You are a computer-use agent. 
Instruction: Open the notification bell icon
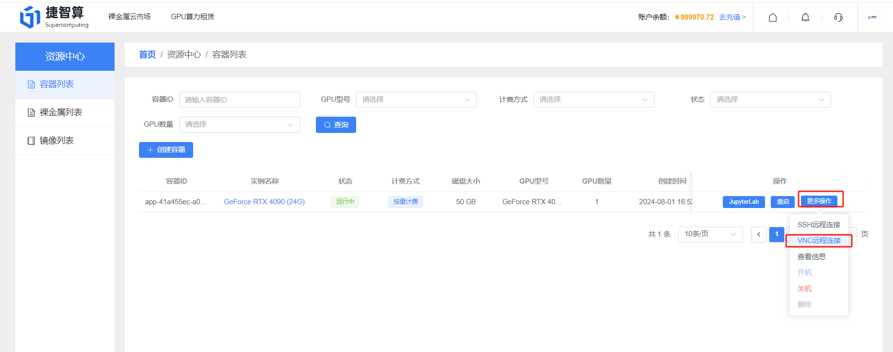pos(805,17)
